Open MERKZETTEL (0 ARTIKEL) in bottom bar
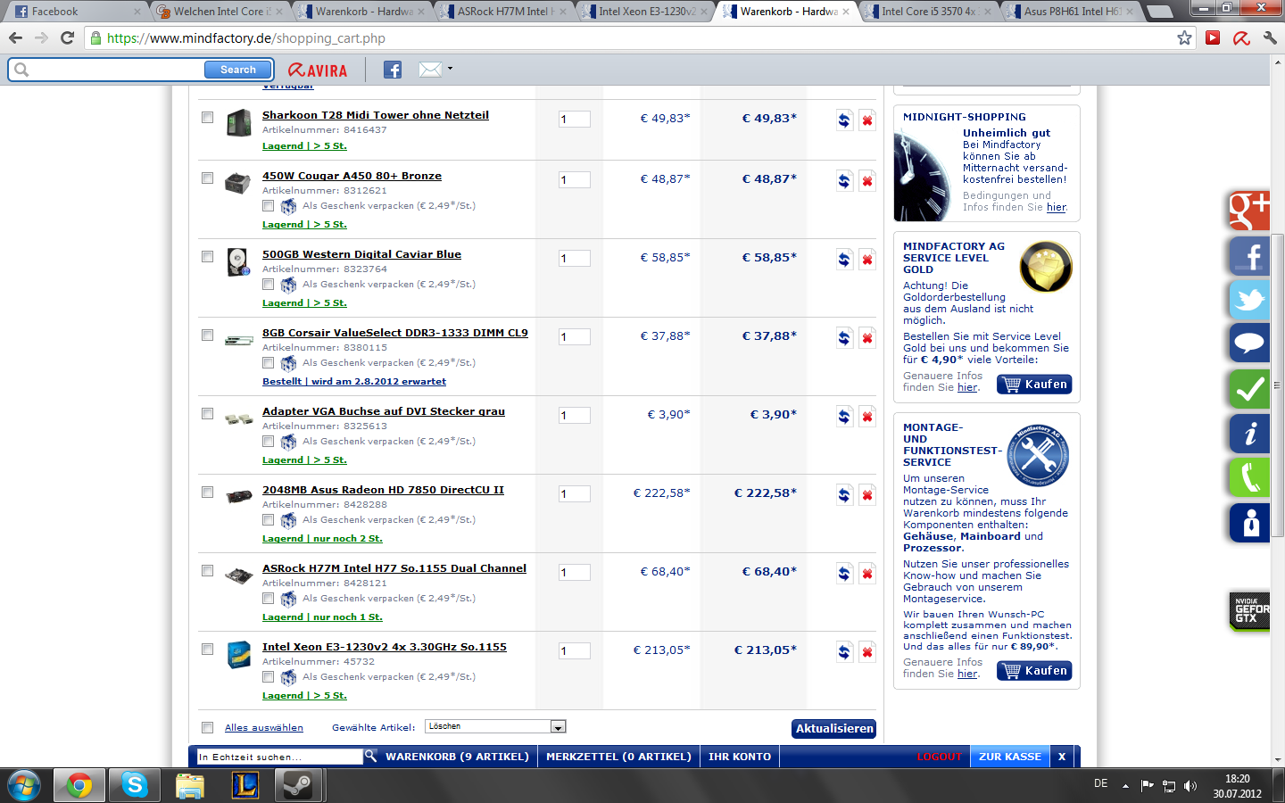This screenshot has width=1285, height=803. coord(618,757)
